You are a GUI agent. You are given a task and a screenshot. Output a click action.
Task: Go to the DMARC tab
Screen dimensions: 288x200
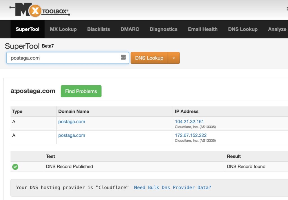(130, 29)
